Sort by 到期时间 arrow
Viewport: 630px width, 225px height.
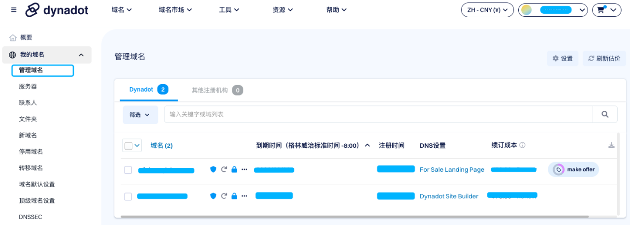(x=367, y=145)
